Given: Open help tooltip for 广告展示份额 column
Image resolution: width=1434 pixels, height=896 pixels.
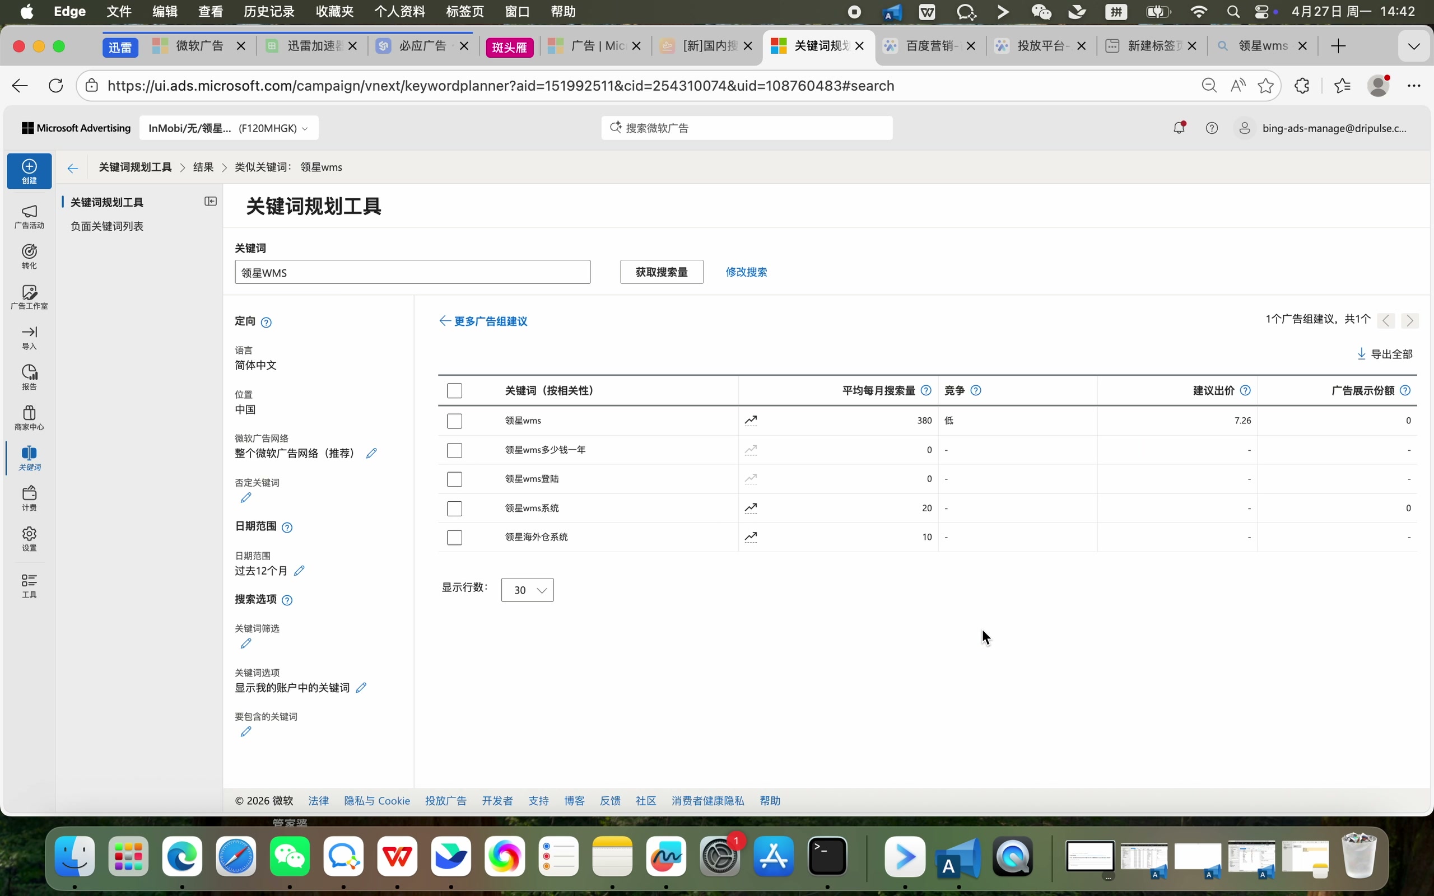Looking at the screenshot, I should pos(1405,390).
